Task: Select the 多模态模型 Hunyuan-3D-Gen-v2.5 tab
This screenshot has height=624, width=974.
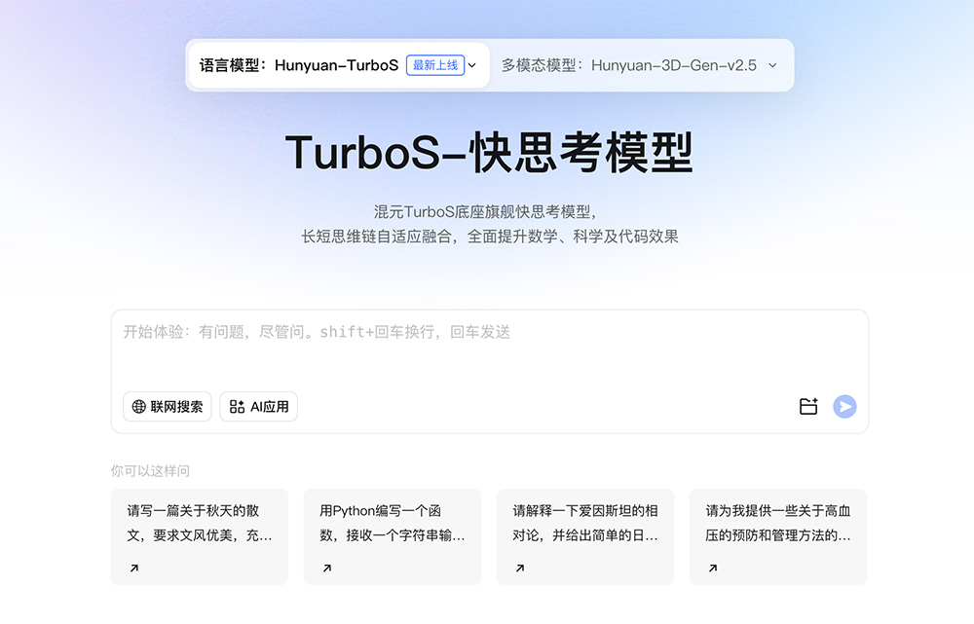Action: tap(640, 65)
